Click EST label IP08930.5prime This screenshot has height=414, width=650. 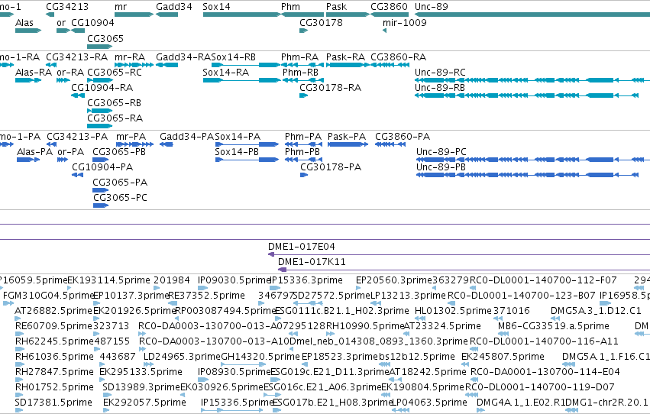234,372
